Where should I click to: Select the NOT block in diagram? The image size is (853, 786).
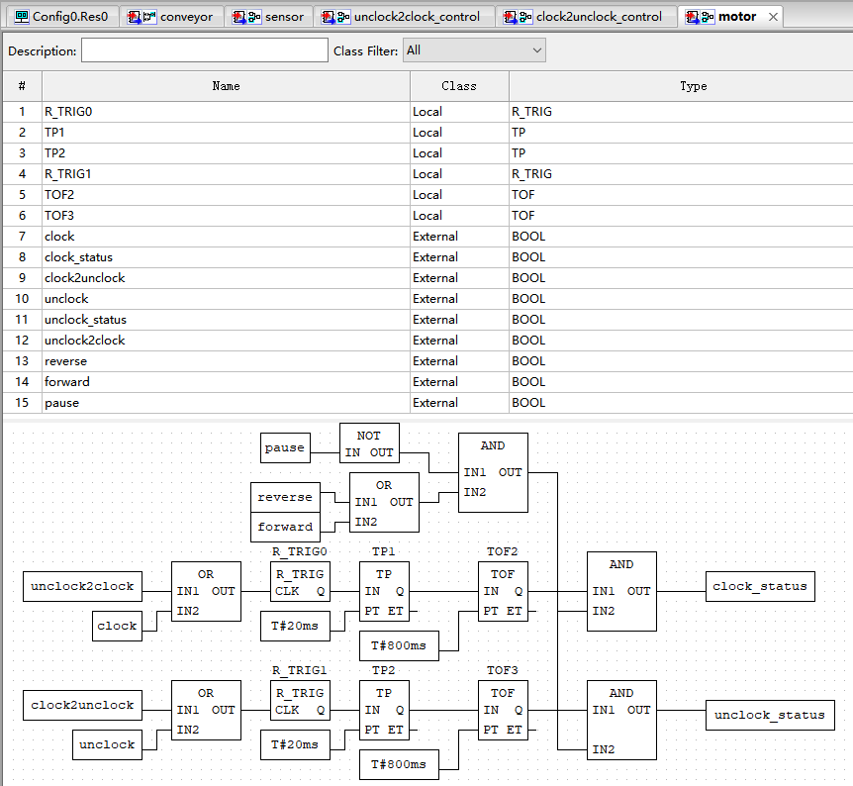coord(369,443)
